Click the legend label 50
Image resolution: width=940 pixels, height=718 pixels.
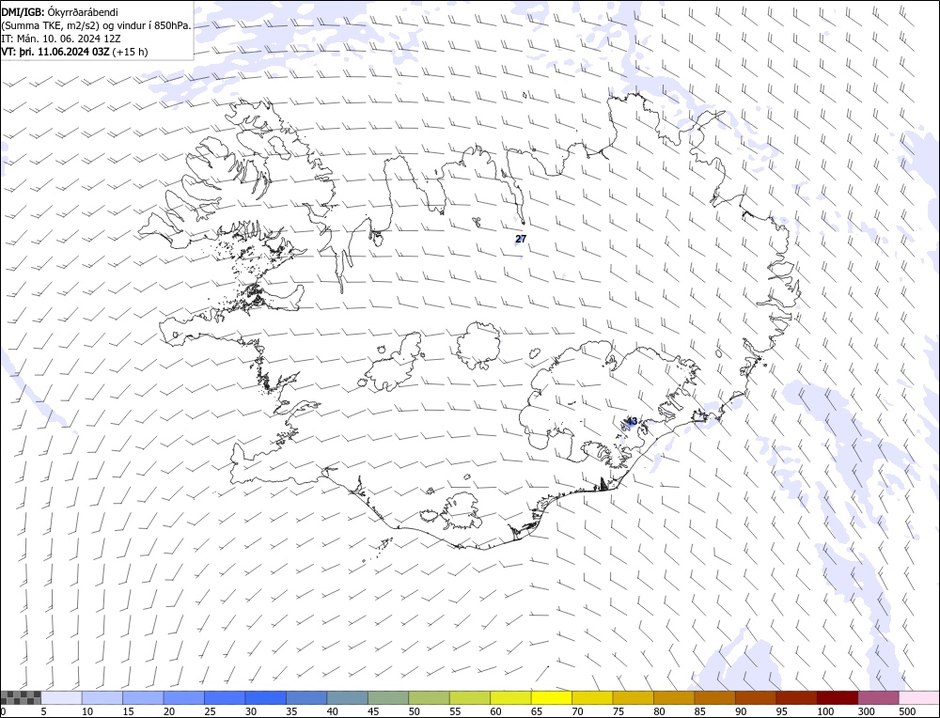tap(414, 711)
